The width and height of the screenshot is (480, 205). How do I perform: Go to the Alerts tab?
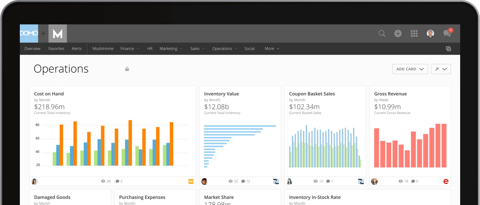[x=77, y=49]
